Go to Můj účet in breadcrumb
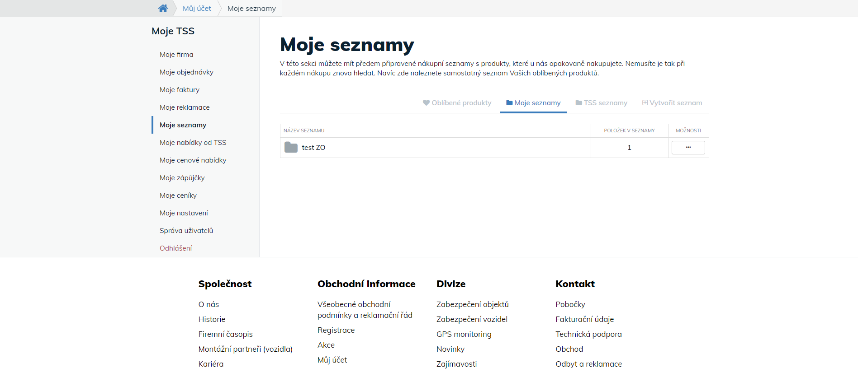 coord(197,9)
